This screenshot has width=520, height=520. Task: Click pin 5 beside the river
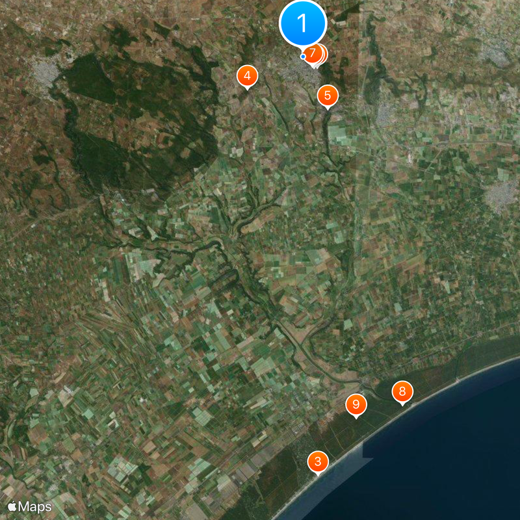coord(327,95)
